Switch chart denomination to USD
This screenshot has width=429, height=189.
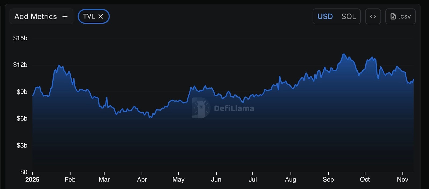click(325, 17)
